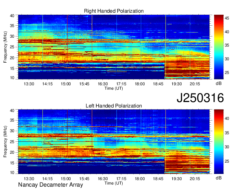Click 15:00 time tick of Right Handed plot

click(66, 84)
